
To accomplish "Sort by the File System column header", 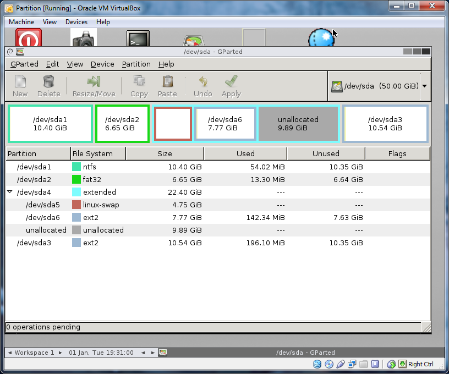I will point(98,153).
